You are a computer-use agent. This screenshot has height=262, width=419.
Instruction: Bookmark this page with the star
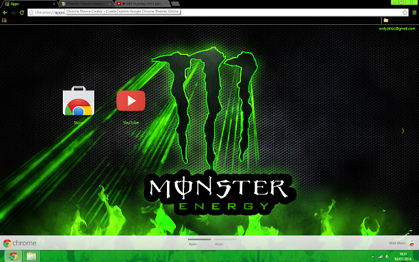(x=405, y=12)
